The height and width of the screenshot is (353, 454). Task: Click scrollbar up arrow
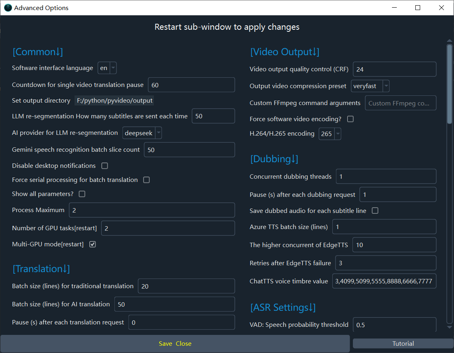click(x=450, y=40)
